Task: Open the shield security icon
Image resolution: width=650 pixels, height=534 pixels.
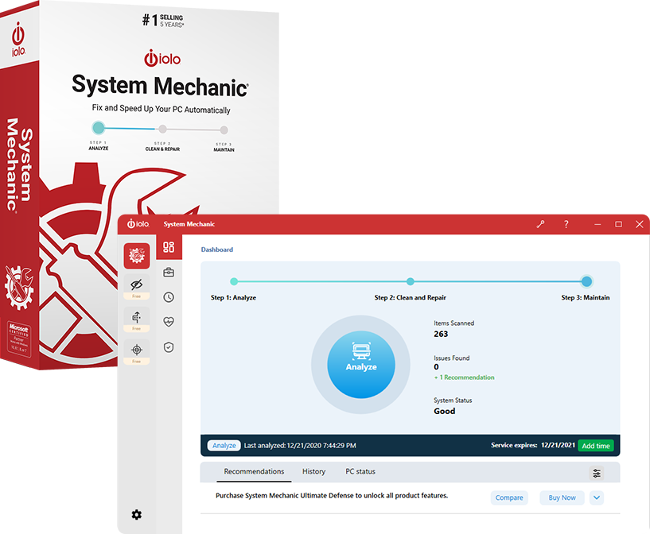Action: (x=169, y=347)
